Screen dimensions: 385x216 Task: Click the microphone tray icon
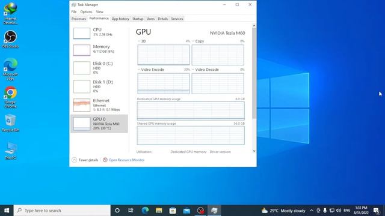pyautogui.click(x=325, y=211)
